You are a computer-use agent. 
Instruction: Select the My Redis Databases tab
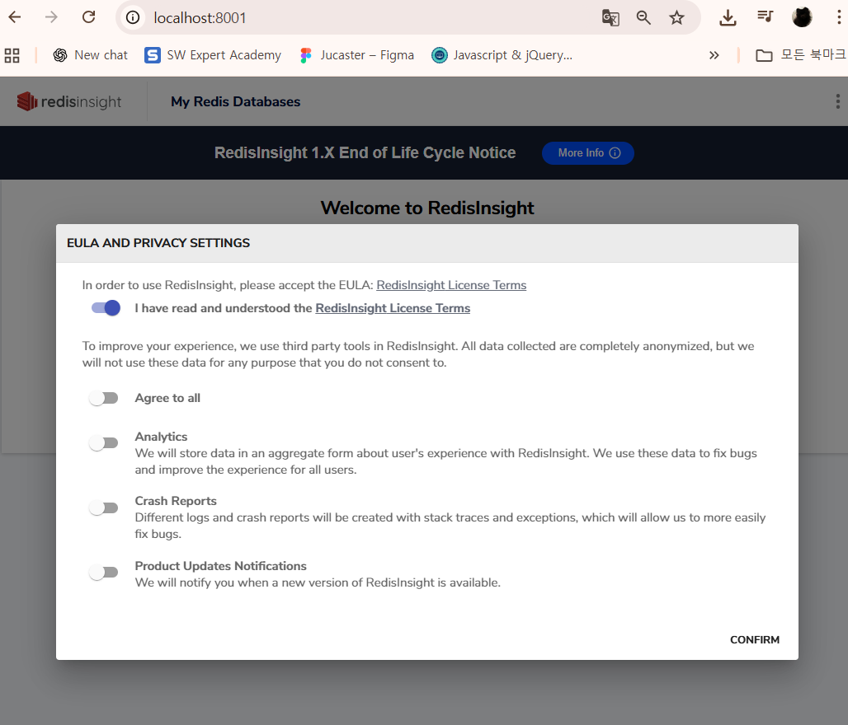(236, 101)
